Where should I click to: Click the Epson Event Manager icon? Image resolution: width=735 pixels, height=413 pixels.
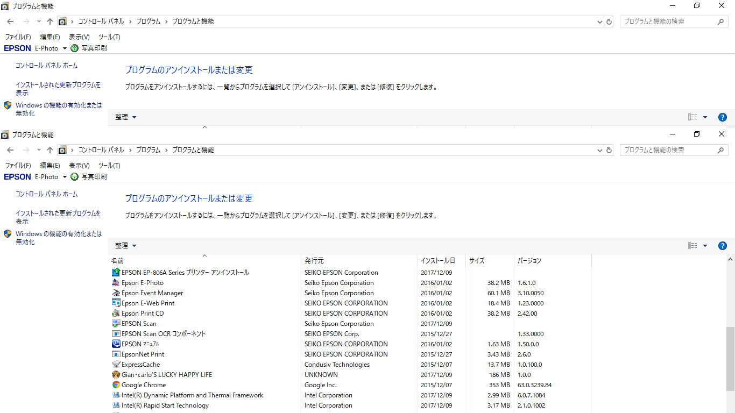(x=116, y=293)
